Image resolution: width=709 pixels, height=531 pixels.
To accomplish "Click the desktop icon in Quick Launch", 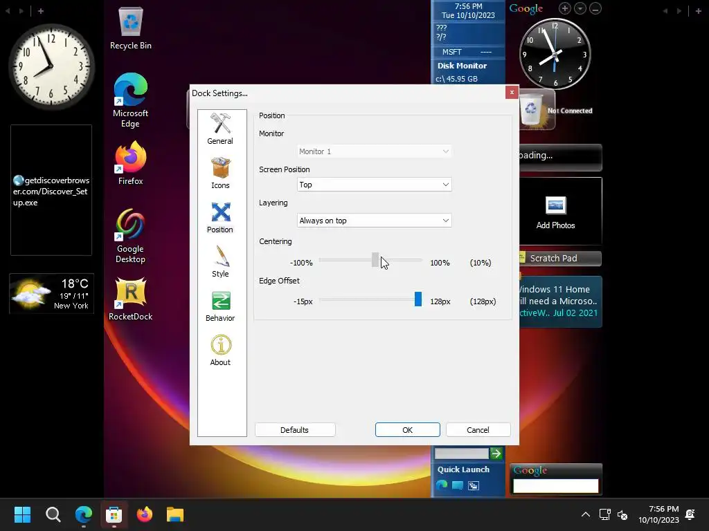I will click(458, 485).
